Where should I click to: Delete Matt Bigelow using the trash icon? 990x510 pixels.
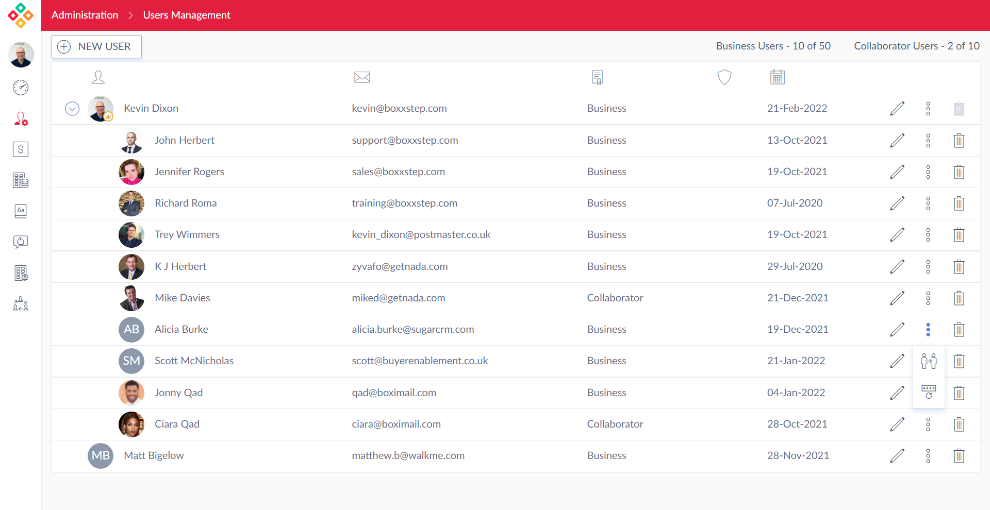[x=959, y=456]
